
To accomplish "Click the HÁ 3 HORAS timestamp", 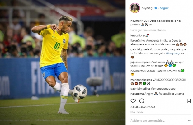I will 137,112.
